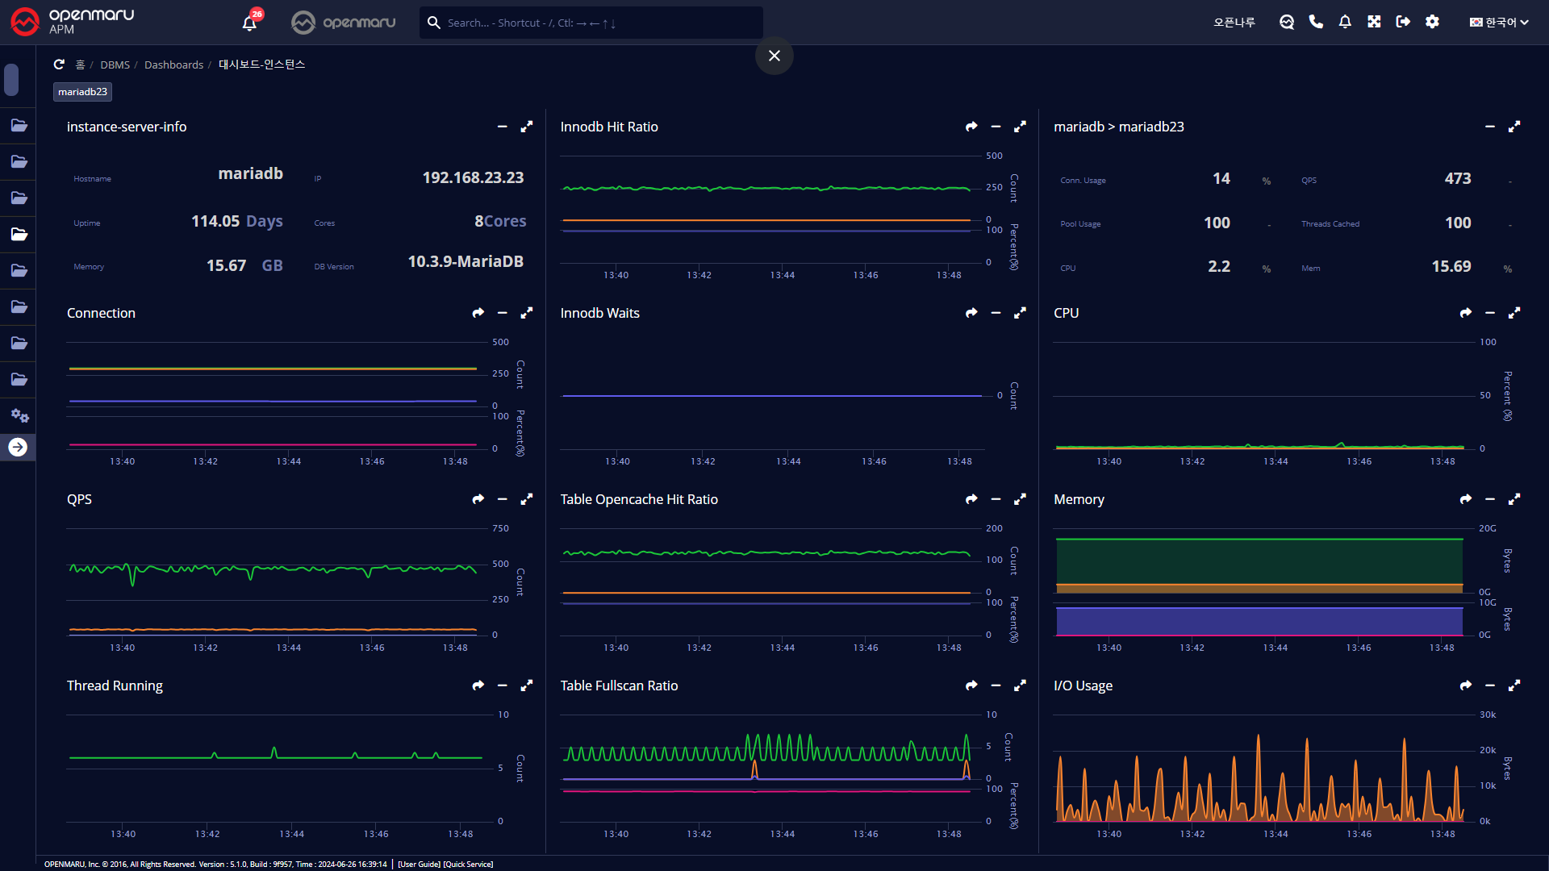Go to DBMS in breadcrumb
The height and width of the screenshot is (871, 1549).
115,65
